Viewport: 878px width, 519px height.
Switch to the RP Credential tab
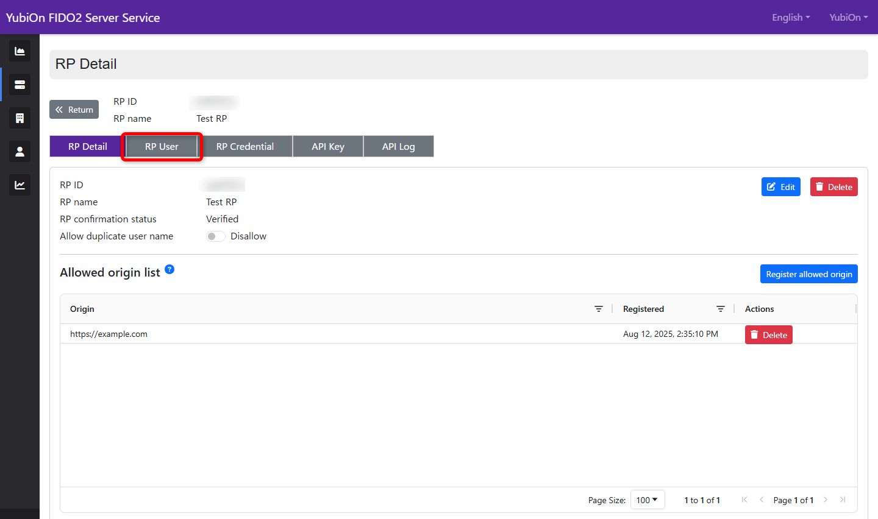245,146
